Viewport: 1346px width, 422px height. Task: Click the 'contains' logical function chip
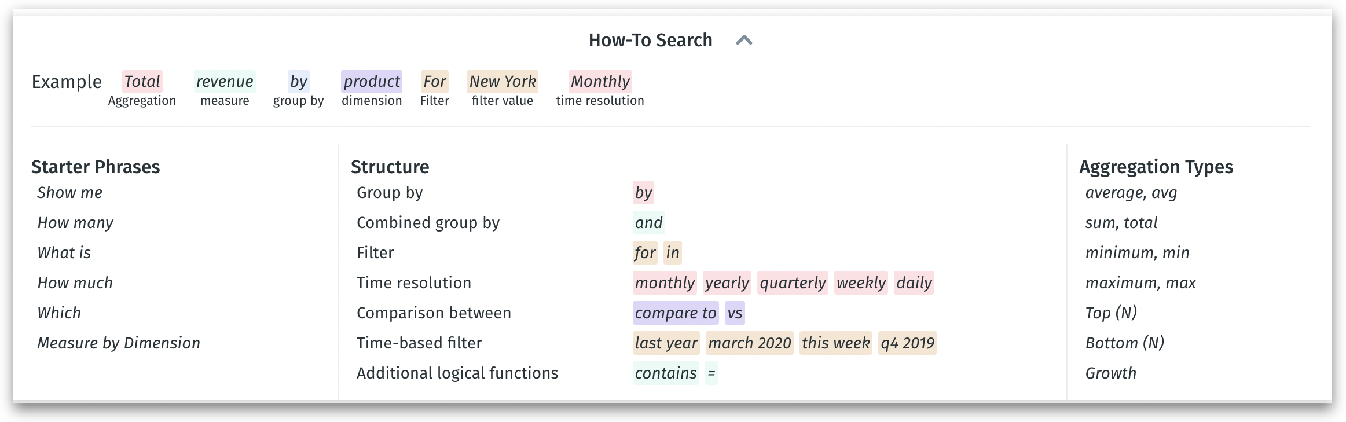666,373
